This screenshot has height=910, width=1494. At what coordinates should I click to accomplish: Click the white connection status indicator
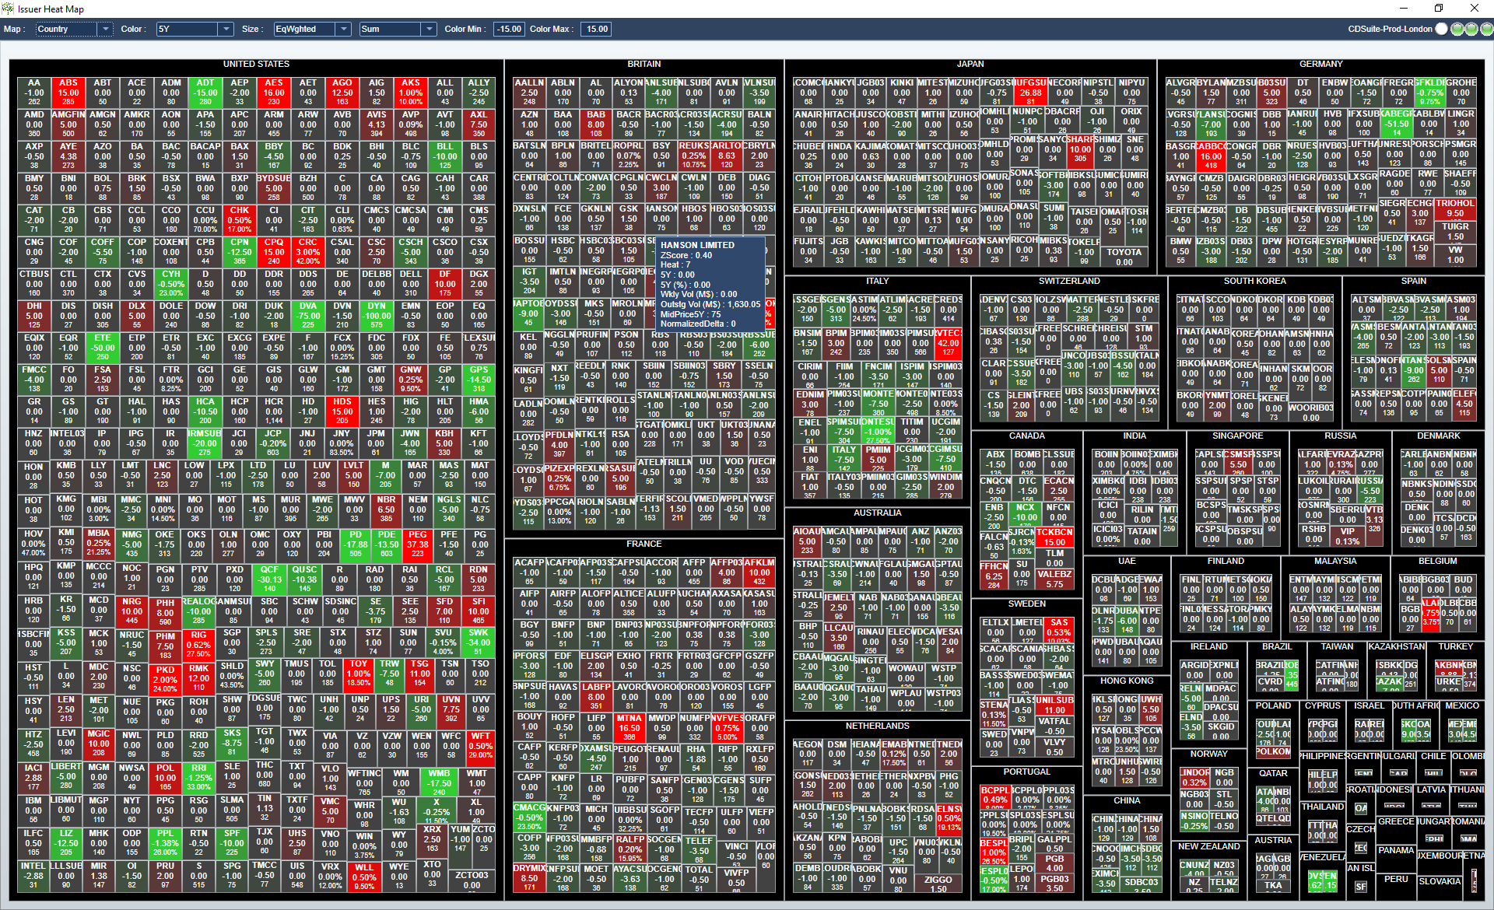tap(1441, 29)
